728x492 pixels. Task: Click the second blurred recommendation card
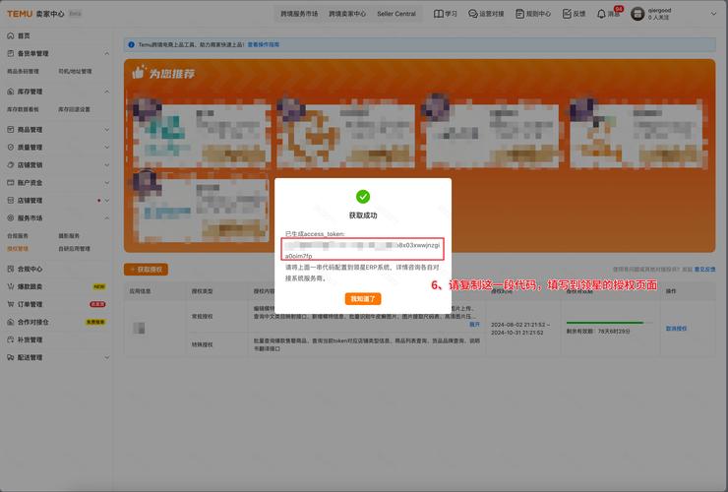tap(346, 134)
